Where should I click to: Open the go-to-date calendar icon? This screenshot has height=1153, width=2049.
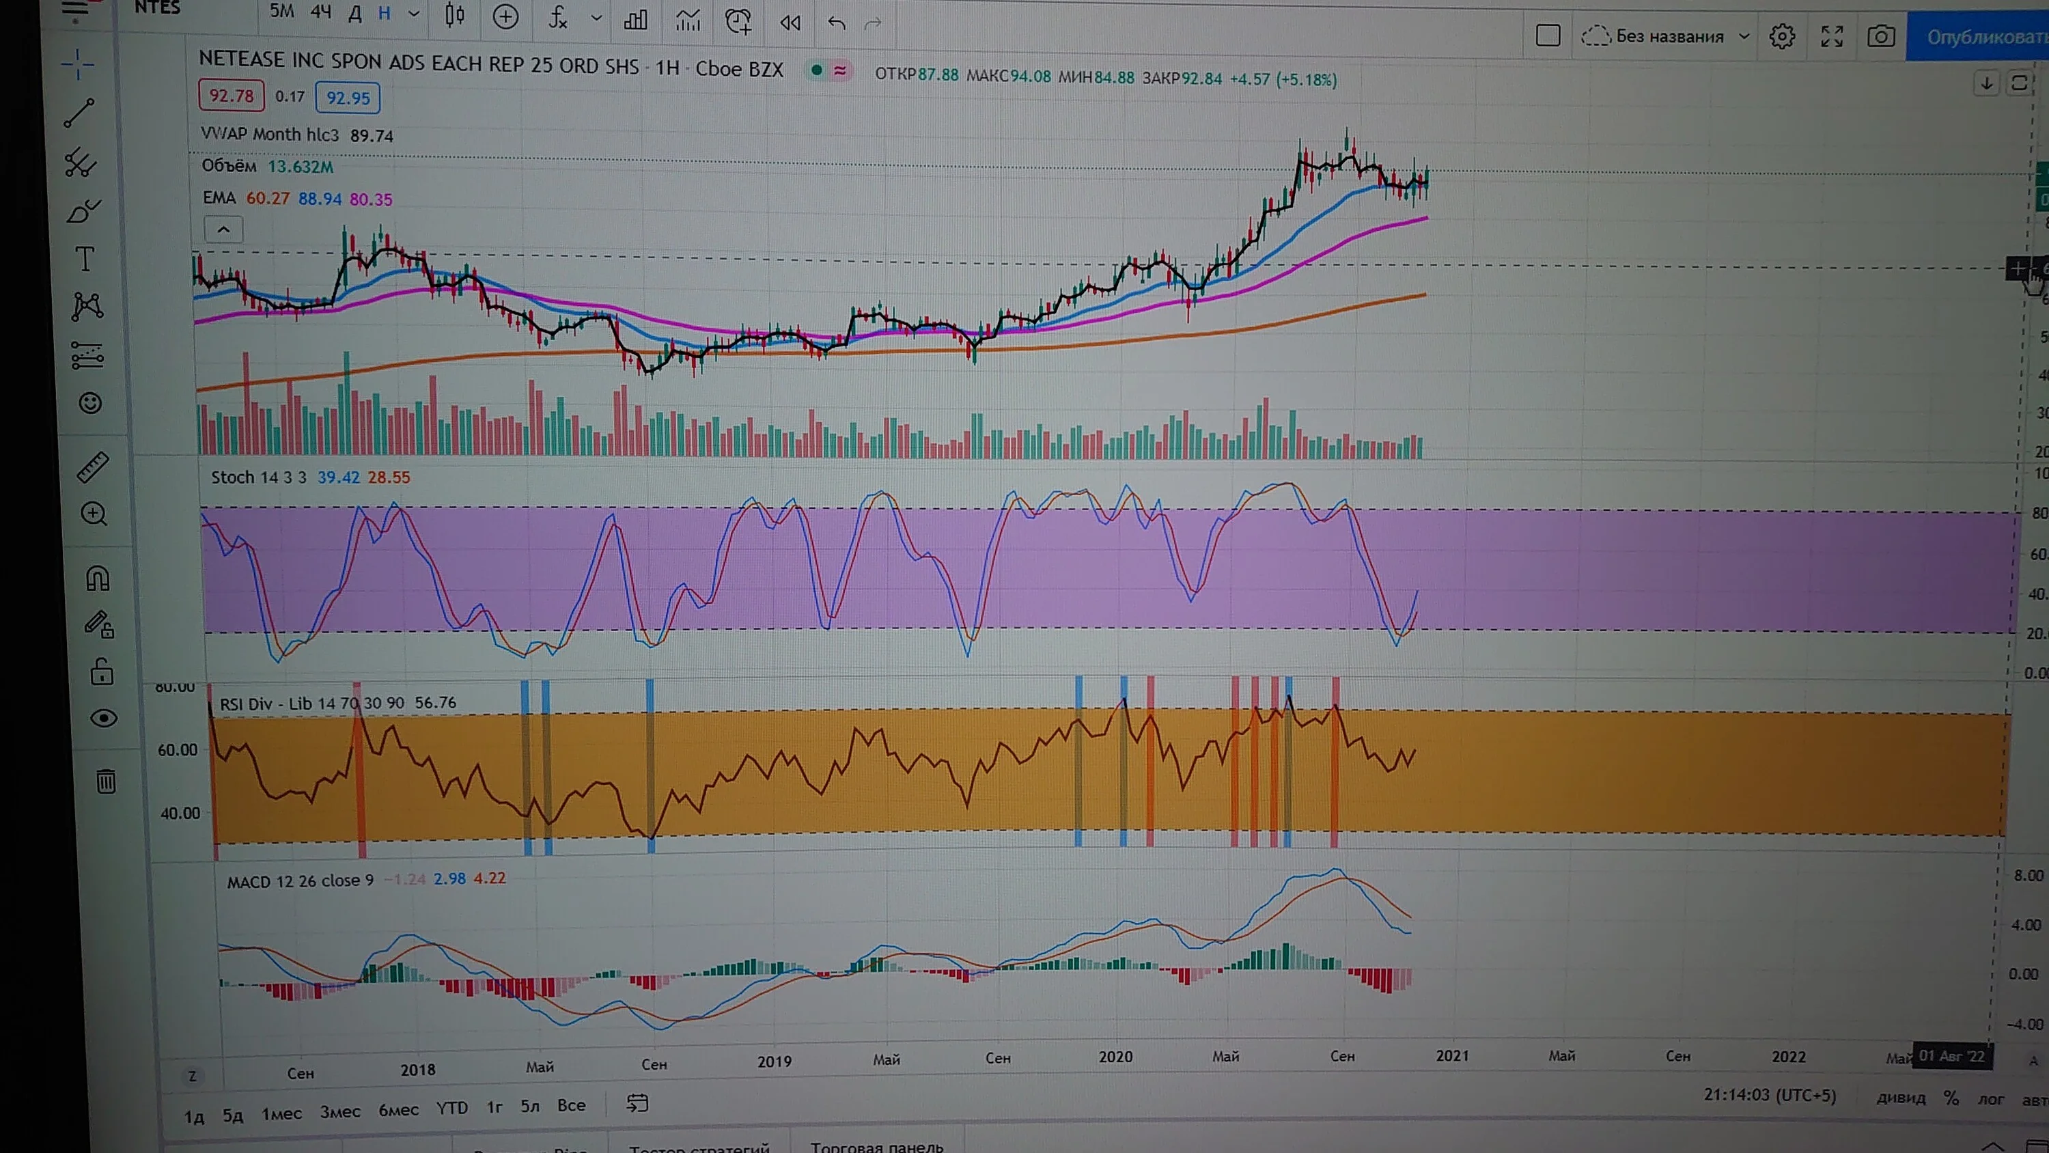(x=638, y=1103)
